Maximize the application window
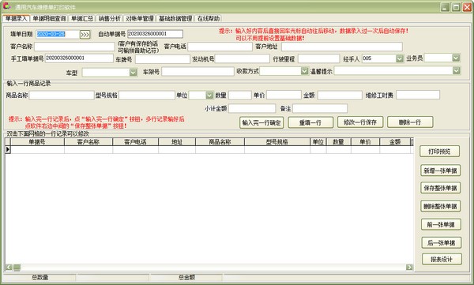The width and height of the screenshot is (474, 285). pos(456,7)
